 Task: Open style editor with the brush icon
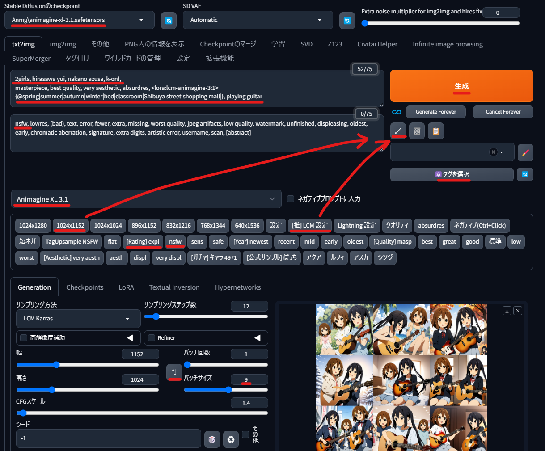click(525, 152)
